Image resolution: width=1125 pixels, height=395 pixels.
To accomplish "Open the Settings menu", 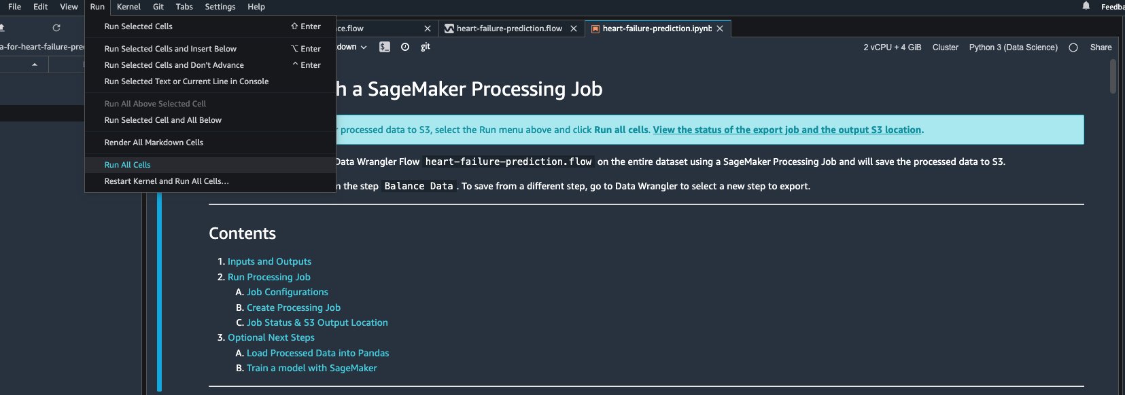I will [220, 7].
